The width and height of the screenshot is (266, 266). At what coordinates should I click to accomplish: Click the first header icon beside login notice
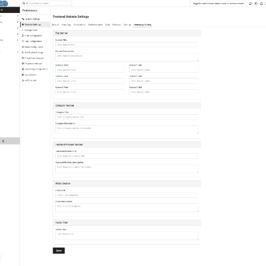(250, 4)
